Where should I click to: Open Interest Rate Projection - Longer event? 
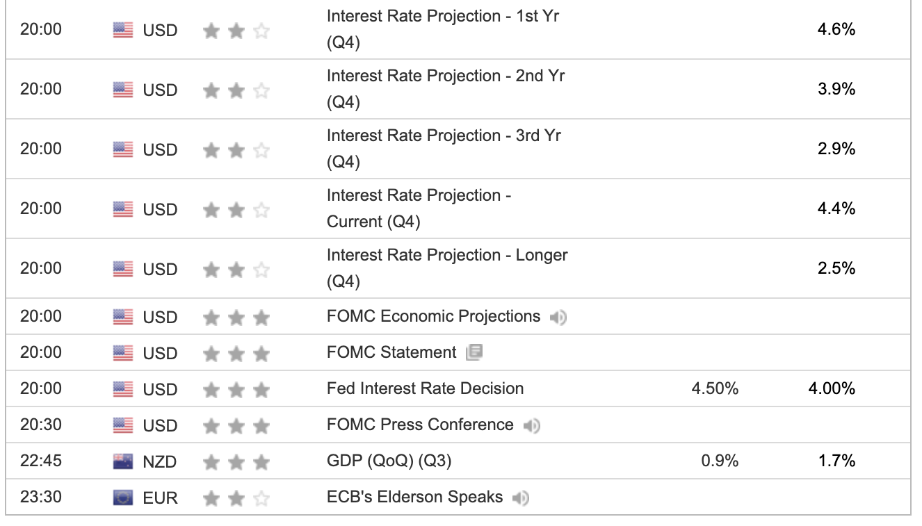[447, 268]
